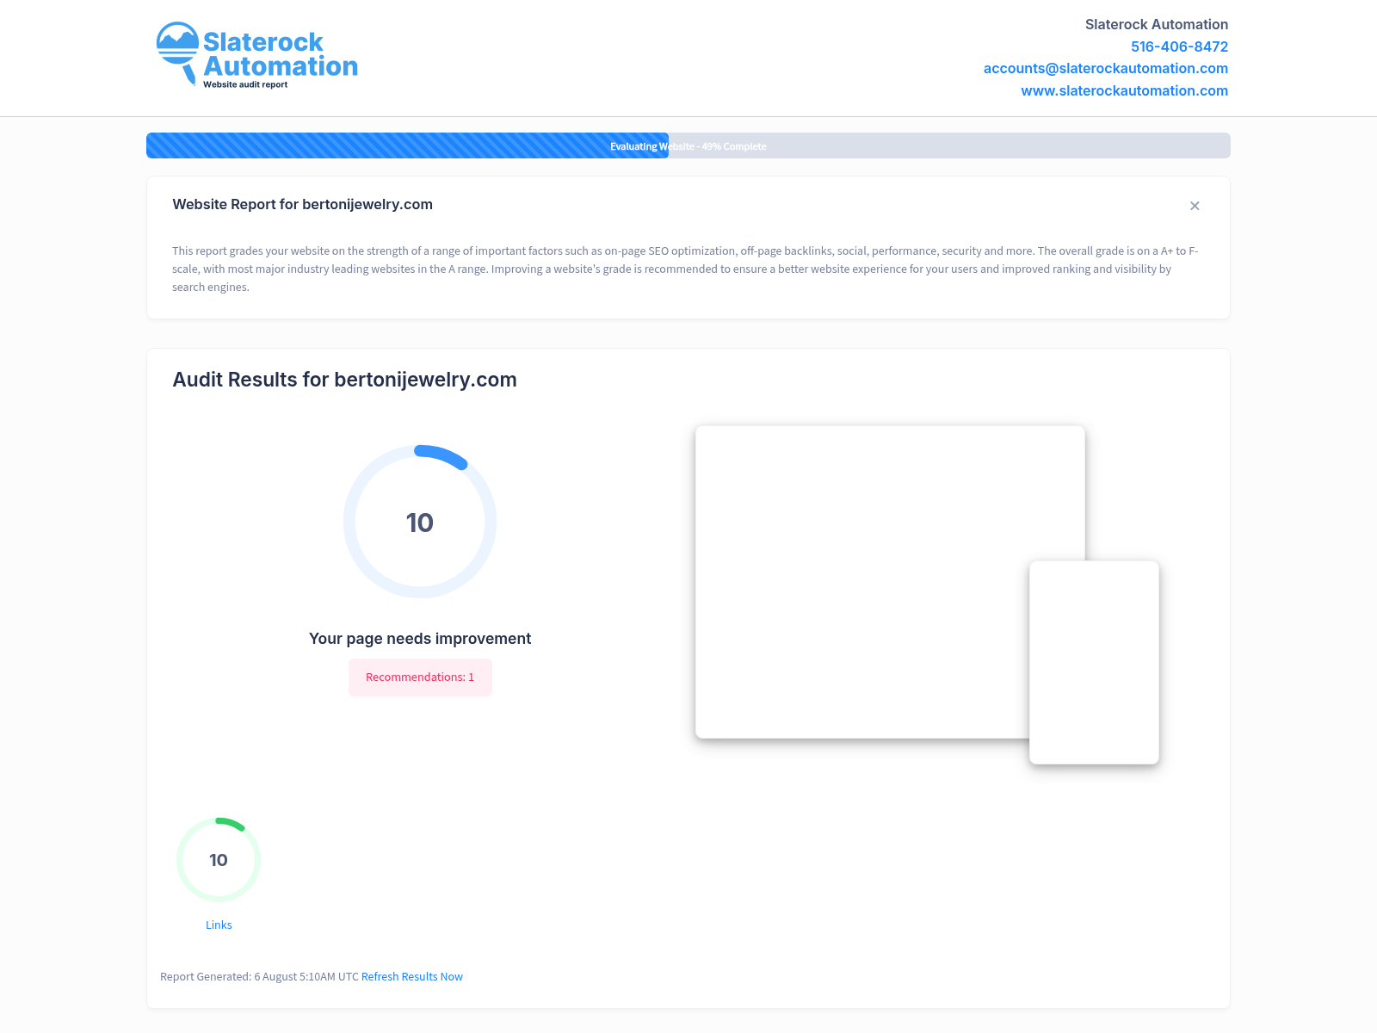Click the evaluating website progress bar
This screenshot has height=1033, width=1377.
pos(688,145)
